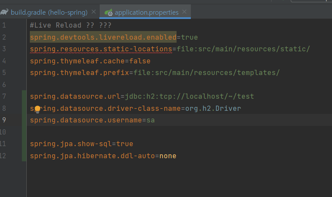Click key spring.datasource.driver-class-name

pyautogui.click(x=105, y=109)
